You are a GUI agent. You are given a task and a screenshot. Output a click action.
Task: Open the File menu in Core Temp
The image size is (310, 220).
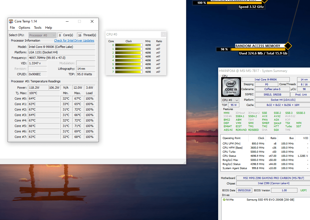click(12, 28)
